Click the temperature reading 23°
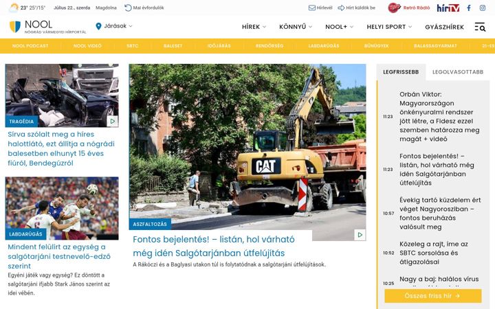 (23, 8)
